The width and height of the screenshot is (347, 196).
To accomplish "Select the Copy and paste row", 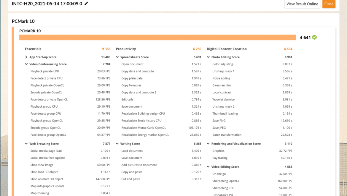I will [x=161, y=172].
